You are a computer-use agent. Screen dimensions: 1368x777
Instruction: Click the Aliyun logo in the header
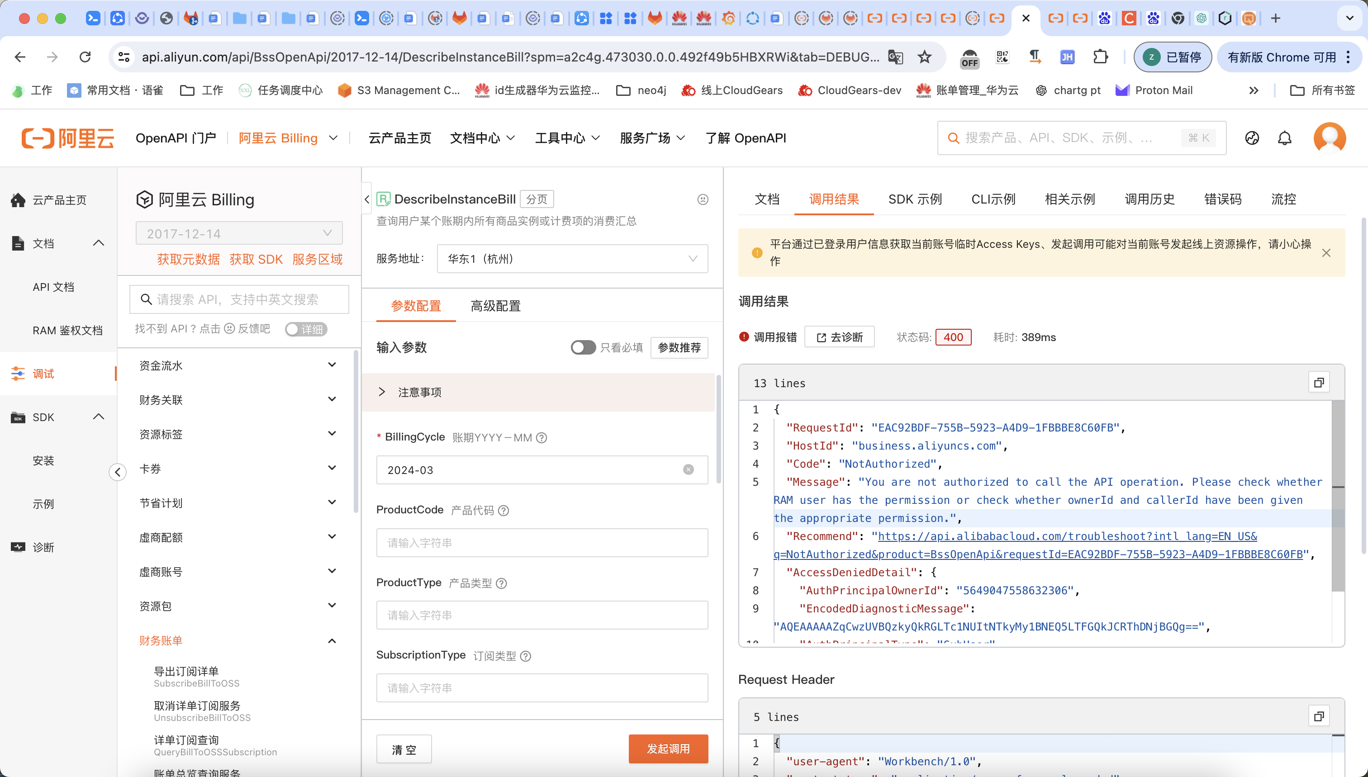tap(68, 137)
